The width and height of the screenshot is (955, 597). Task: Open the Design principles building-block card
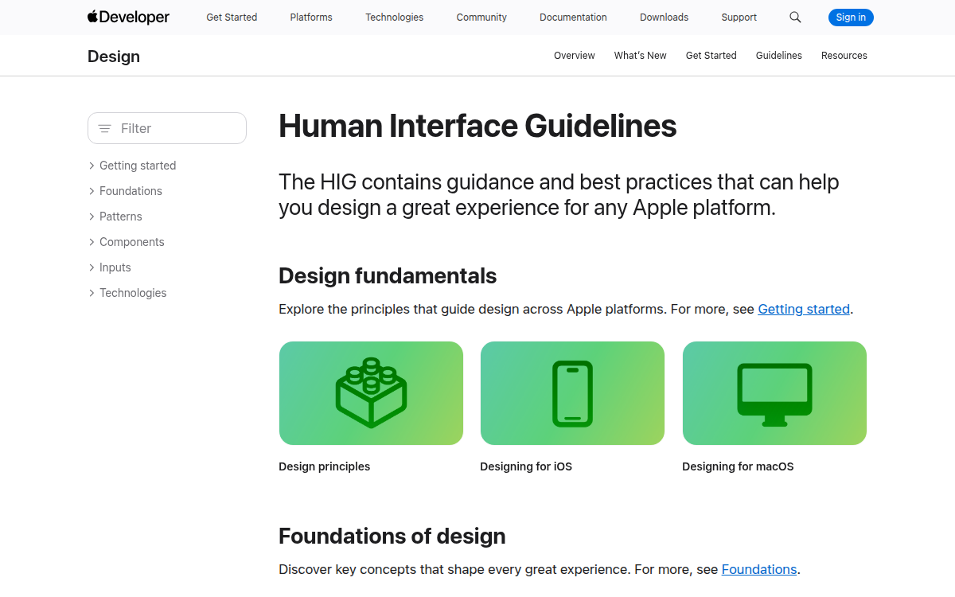click(x=371, y=393)
